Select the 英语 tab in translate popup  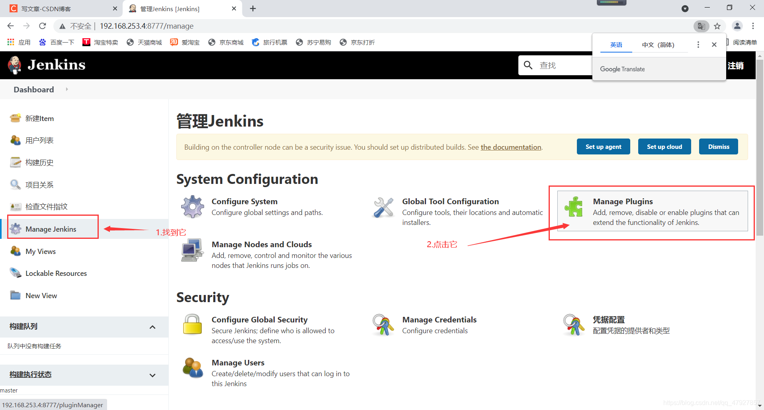tap(616, 45)
